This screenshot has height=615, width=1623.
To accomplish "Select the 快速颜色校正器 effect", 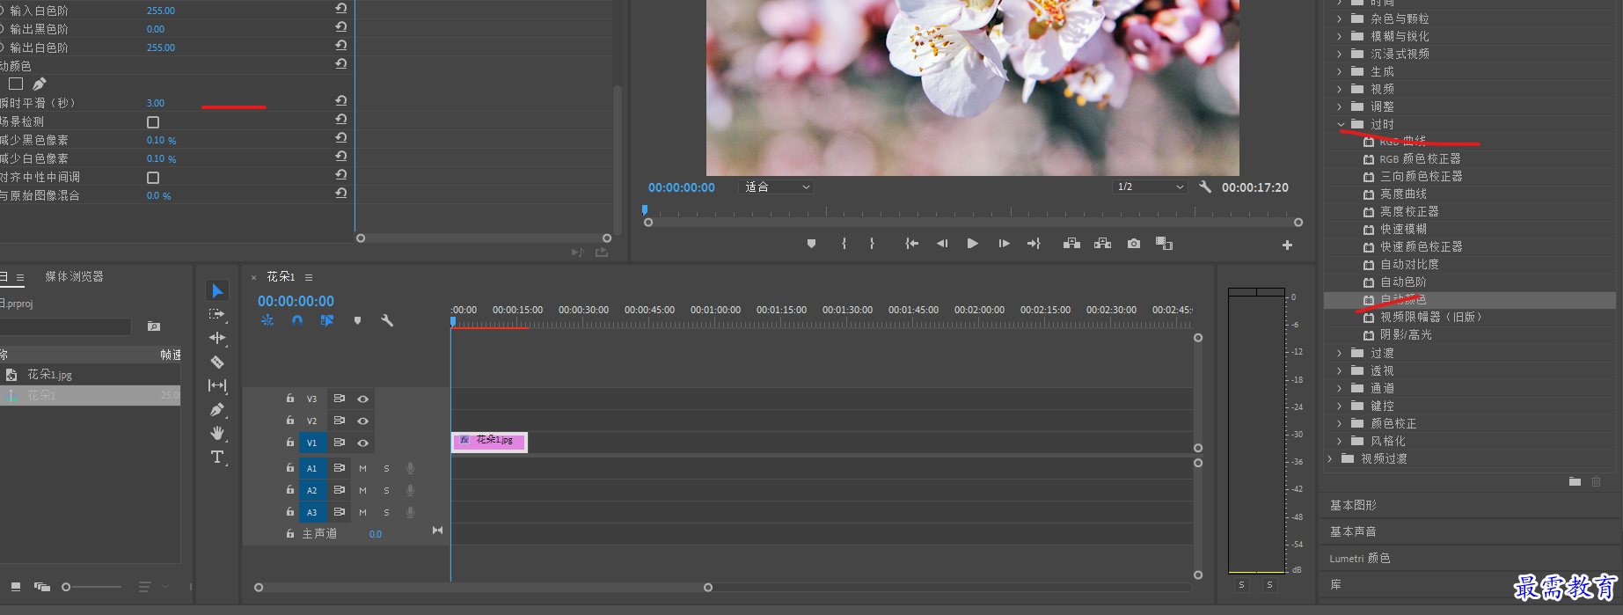I will 1421,246.
